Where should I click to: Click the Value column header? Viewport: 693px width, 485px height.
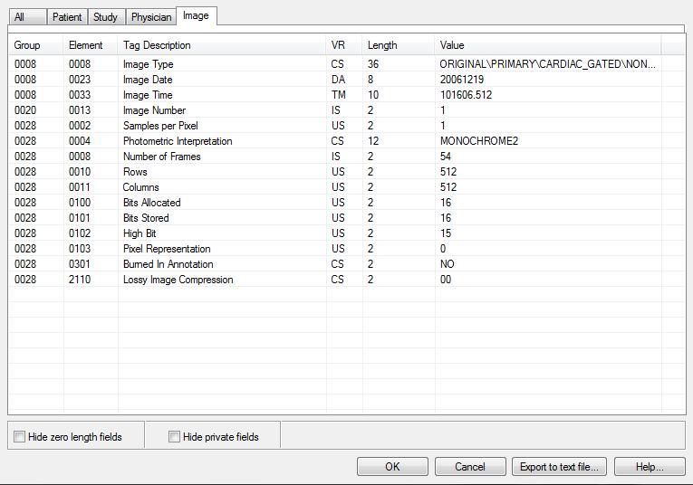(548, 45)
